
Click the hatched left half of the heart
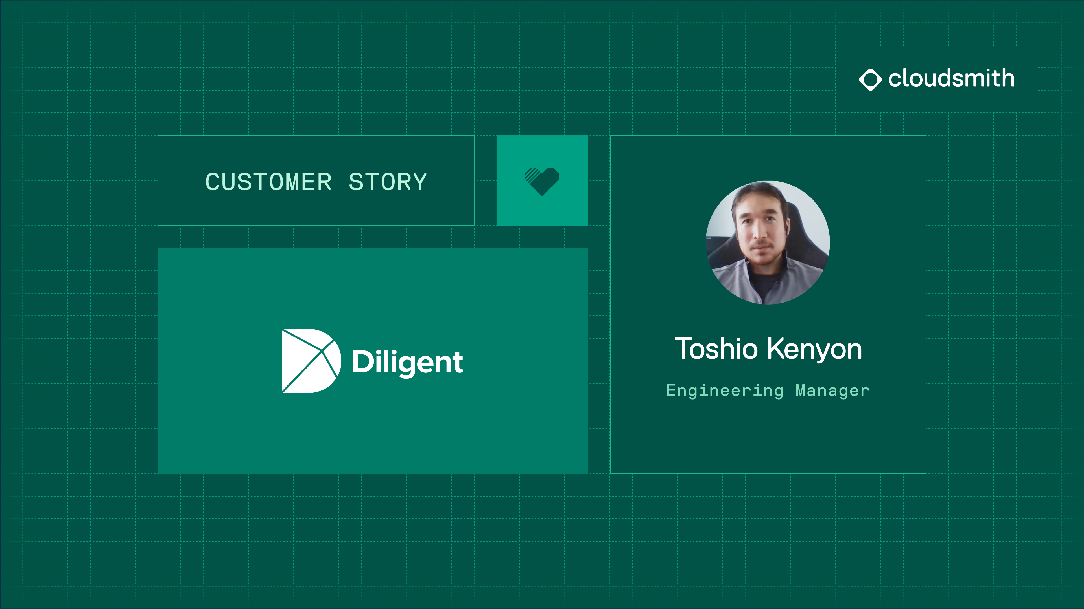coord(532,175)
